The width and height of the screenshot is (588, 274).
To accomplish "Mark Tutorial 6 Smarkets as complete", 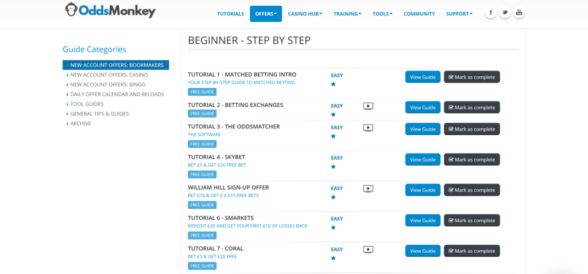I will (472, 221).
